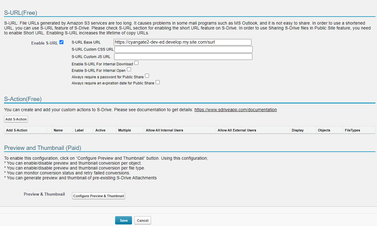Check always require password for Public Share

pos(147,76)
